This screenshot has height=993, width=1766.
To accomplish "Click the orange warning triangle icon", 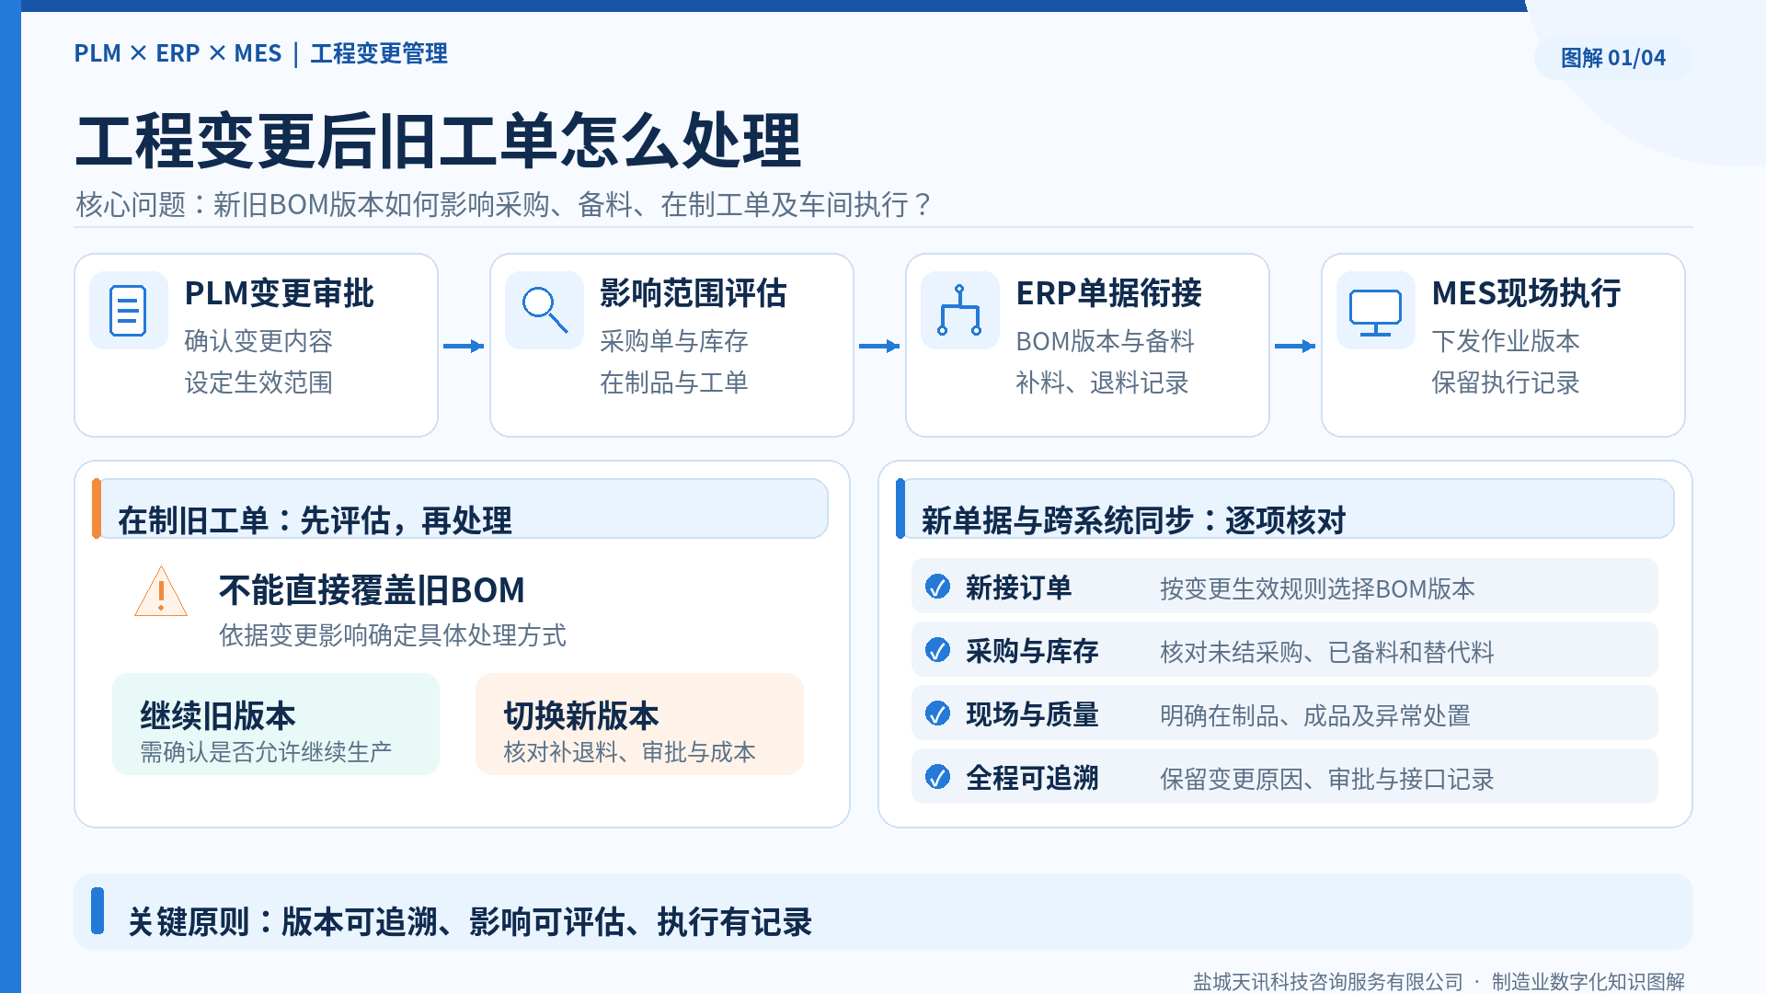I will [161, 591].
